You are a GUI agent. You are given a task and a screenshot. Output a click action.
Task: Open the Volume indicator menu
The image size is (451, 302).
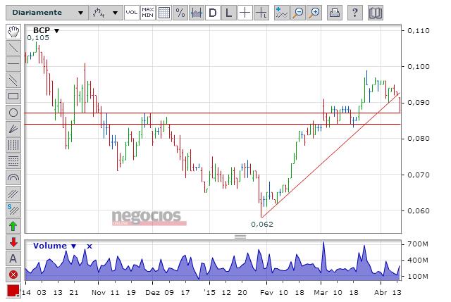[73, 246]
